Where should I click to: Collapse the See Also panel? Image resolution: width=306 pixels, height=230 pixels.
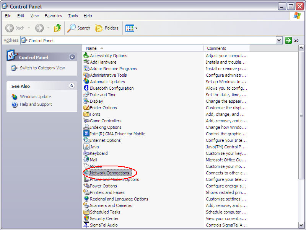coord(72,86)
